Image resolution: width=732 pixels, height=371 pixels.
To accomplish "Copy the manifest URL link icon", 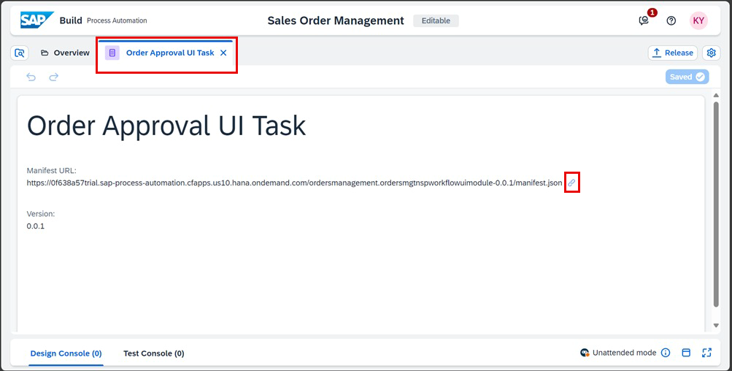I will click(x=571, y=183).
